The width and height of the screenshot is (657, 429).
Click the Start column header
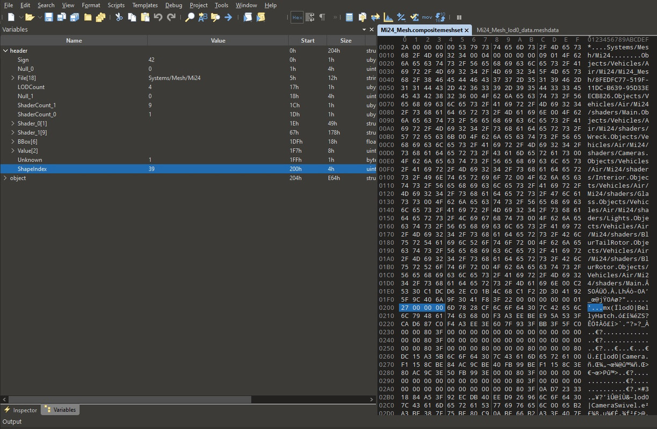[307, 40]
